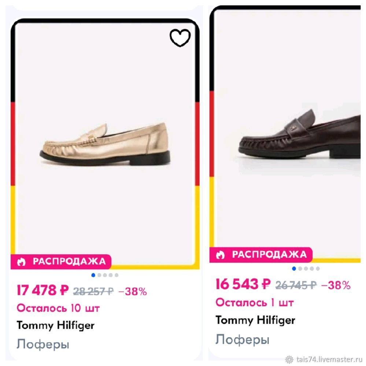Click the right РАСПРОДАЖА sale badge
This screenshot has height=366, width=366.
pyautogui.click(x=261, y=255)
